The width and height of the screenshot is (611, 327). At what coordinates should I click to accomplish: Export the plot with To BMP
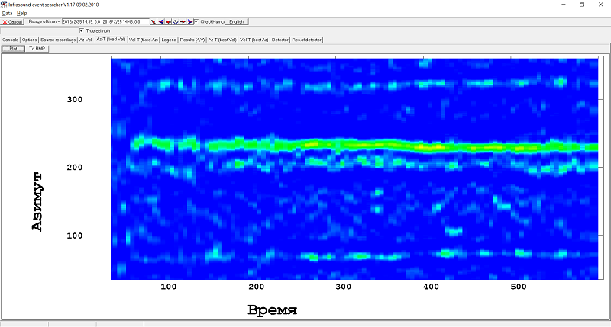(37, 48)
